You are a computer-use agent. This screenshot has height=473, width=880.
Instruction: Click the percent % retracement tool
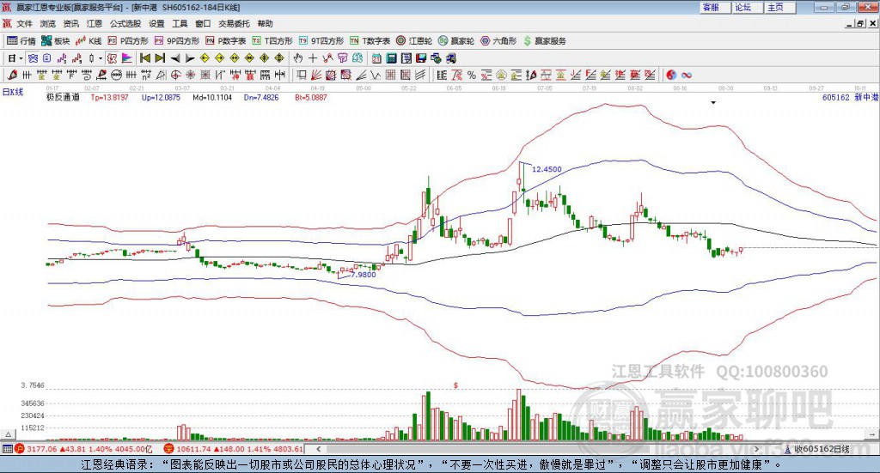point(472,75)
